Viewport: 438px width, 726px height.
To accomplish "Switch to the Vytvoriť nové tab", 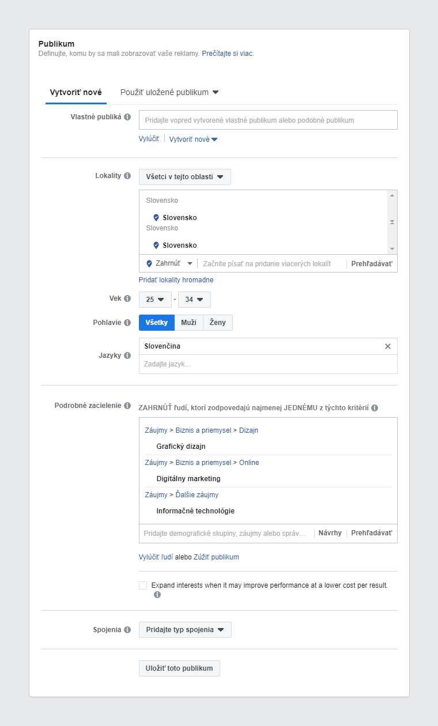I will point(75,92).
